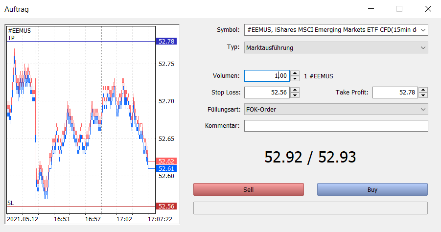Lower Stop Loss using down arrow
Viewport: 441px width, 232px height.
coord(295,95)
